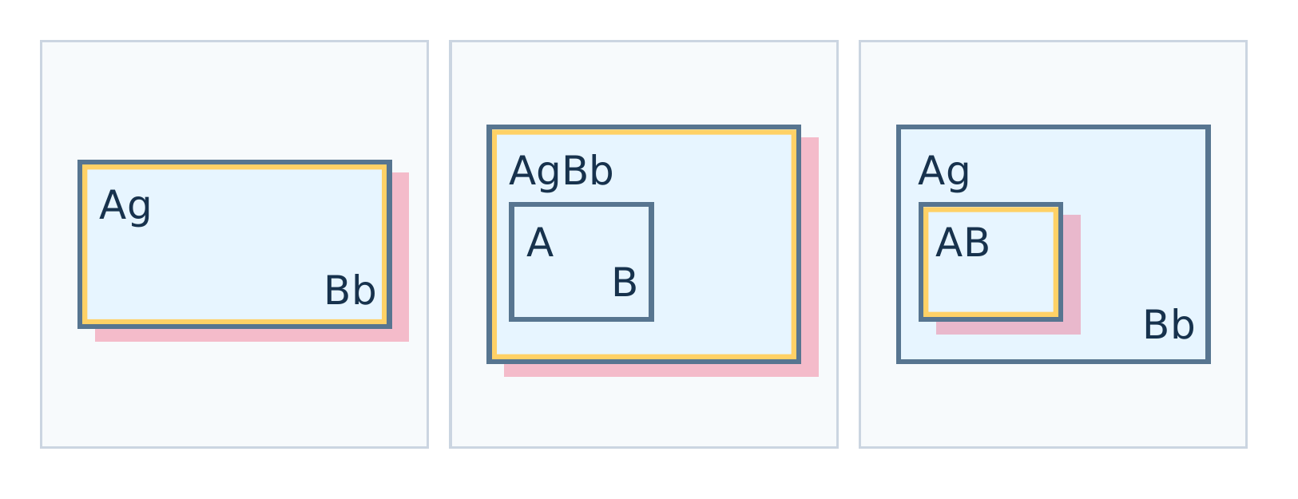Click the "AB" label in the right panel

pyautogui.click(x=963, y=243)
